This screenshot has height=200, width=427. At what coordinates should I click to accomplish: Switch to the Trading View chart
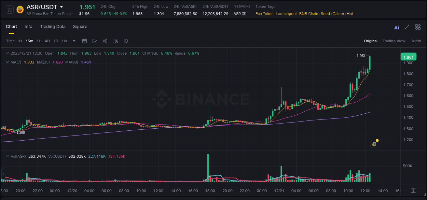pos(394,41)
